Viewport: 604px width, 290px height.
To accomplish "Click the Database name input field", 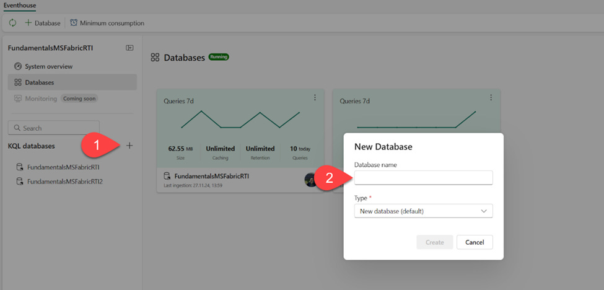I will pyautogui.click(x=423, y=178).
